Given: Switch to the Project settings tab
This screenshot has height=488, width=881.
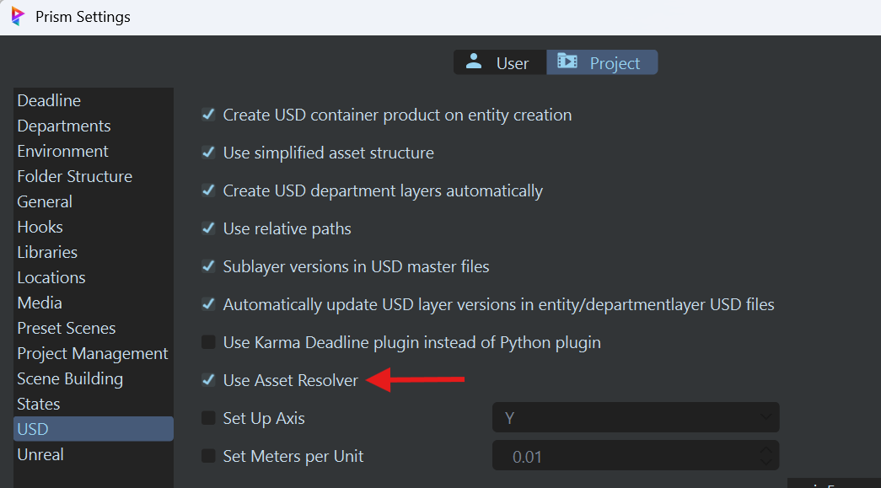Looking at the screenshot, I should tap(602, 62).
